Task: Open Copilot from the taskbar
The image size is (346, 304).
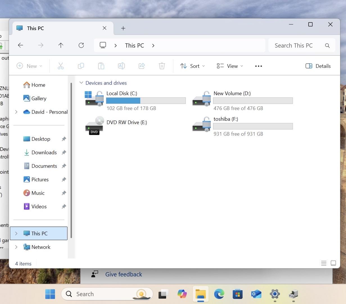Action: [x=182, y=294]
